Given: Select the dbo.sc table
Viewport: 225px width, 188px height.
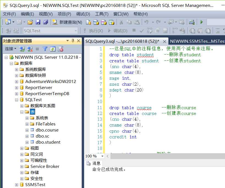Looking at the screenshot, I should [42, 136].
